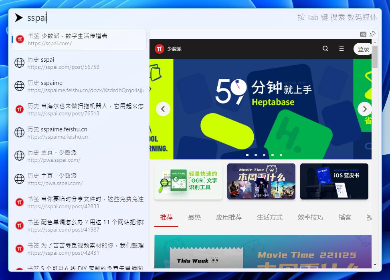
Task: Open the result with URL http://pwa.sspai.com/
Action: coord(79,156)
